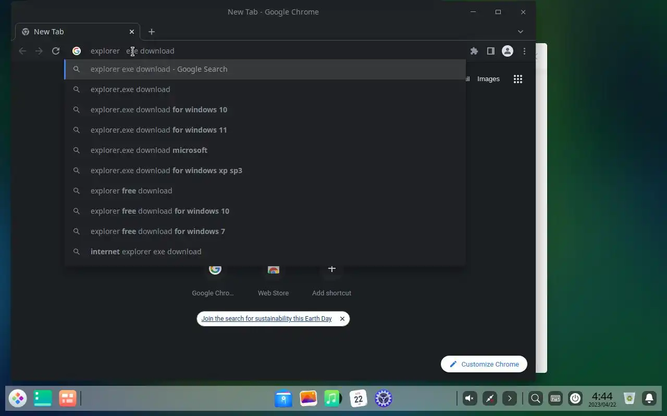Select 'explorer free download for windows 7'
667x416 pixels.
(x=265, y=231)
